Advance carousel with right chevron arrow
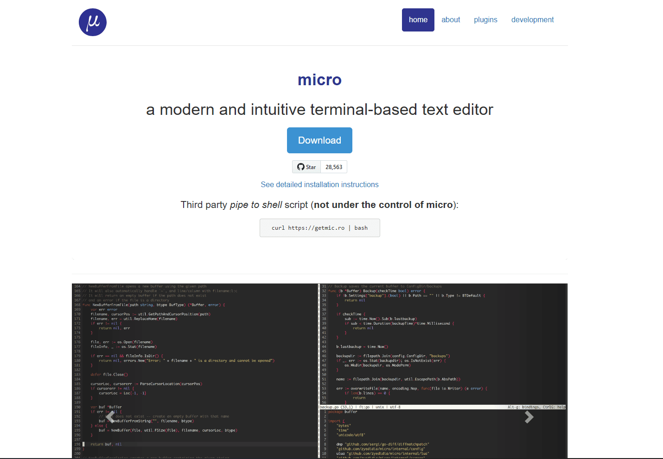The width and height of the screenshot is (663, 459). tap(529, 417)
